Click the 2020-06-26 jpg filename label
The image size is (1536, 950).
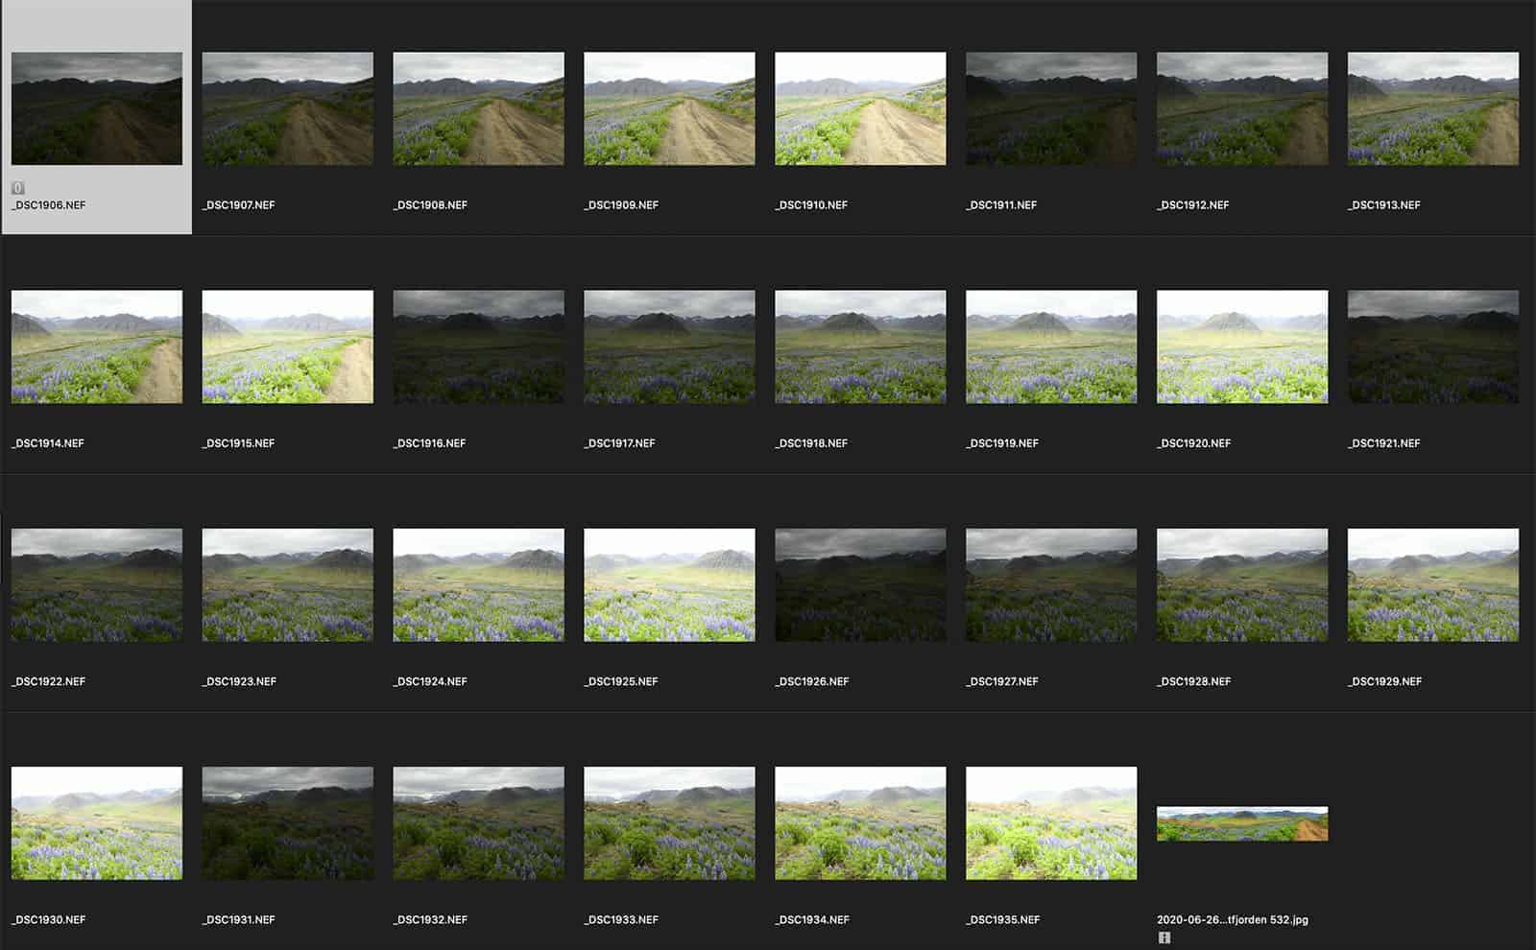(1232, 919)
